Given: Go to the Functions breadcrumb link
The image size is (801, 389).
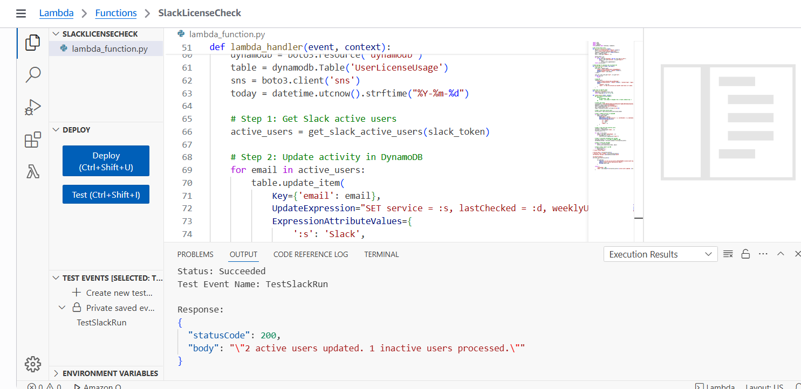Looking at the screenshot, I should [116, 13].
